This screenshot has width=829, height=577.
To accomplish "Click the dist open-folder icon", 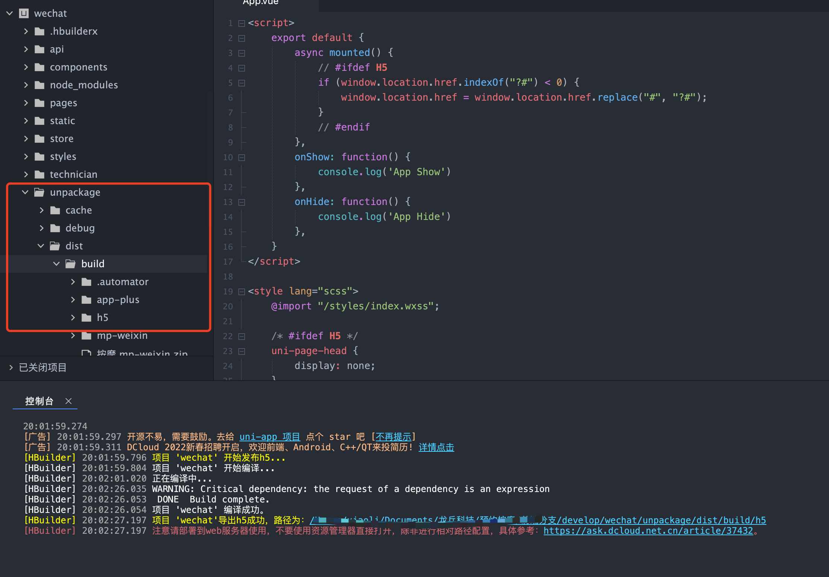I will coord(55,246).
